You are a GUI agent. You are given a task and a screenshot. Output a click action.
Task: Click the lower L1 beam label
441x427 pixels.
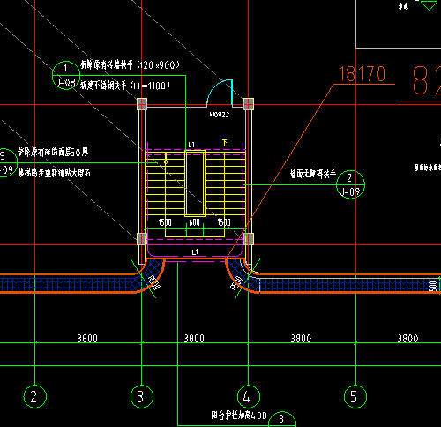pos(195,252)
